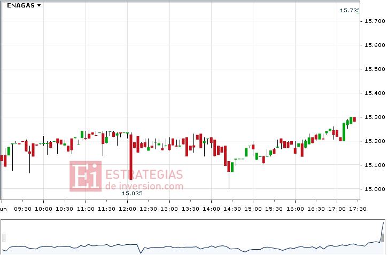Image resolution: width=388 pixels, height=255 pixels.
Task: Click the 15.035 low price label
Action: pos(132,194)
